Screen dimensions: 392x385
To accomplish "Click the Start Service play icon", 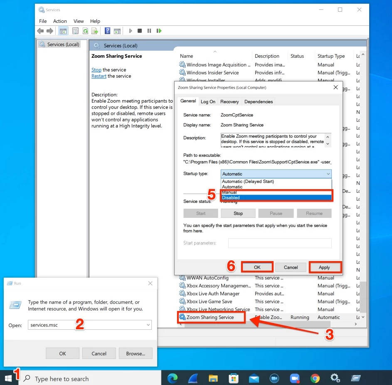I will [130, 31].
